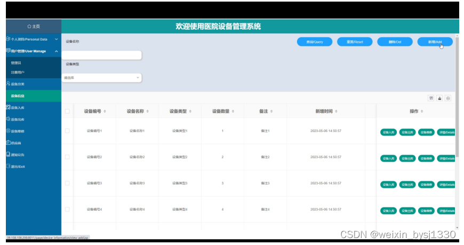The width and height of the screenshot is (464, 245).
Task: Click 设备维修 button in 设备编号4 row
Action: point(427,211)
